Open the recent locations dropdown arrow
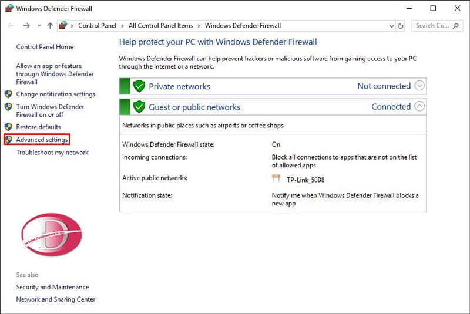470x314 pixels. pyautogui.click(x=39, y=26)
